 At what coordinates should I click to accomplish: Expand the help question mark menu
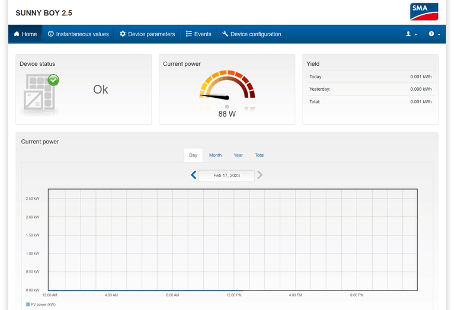point(434,34)
